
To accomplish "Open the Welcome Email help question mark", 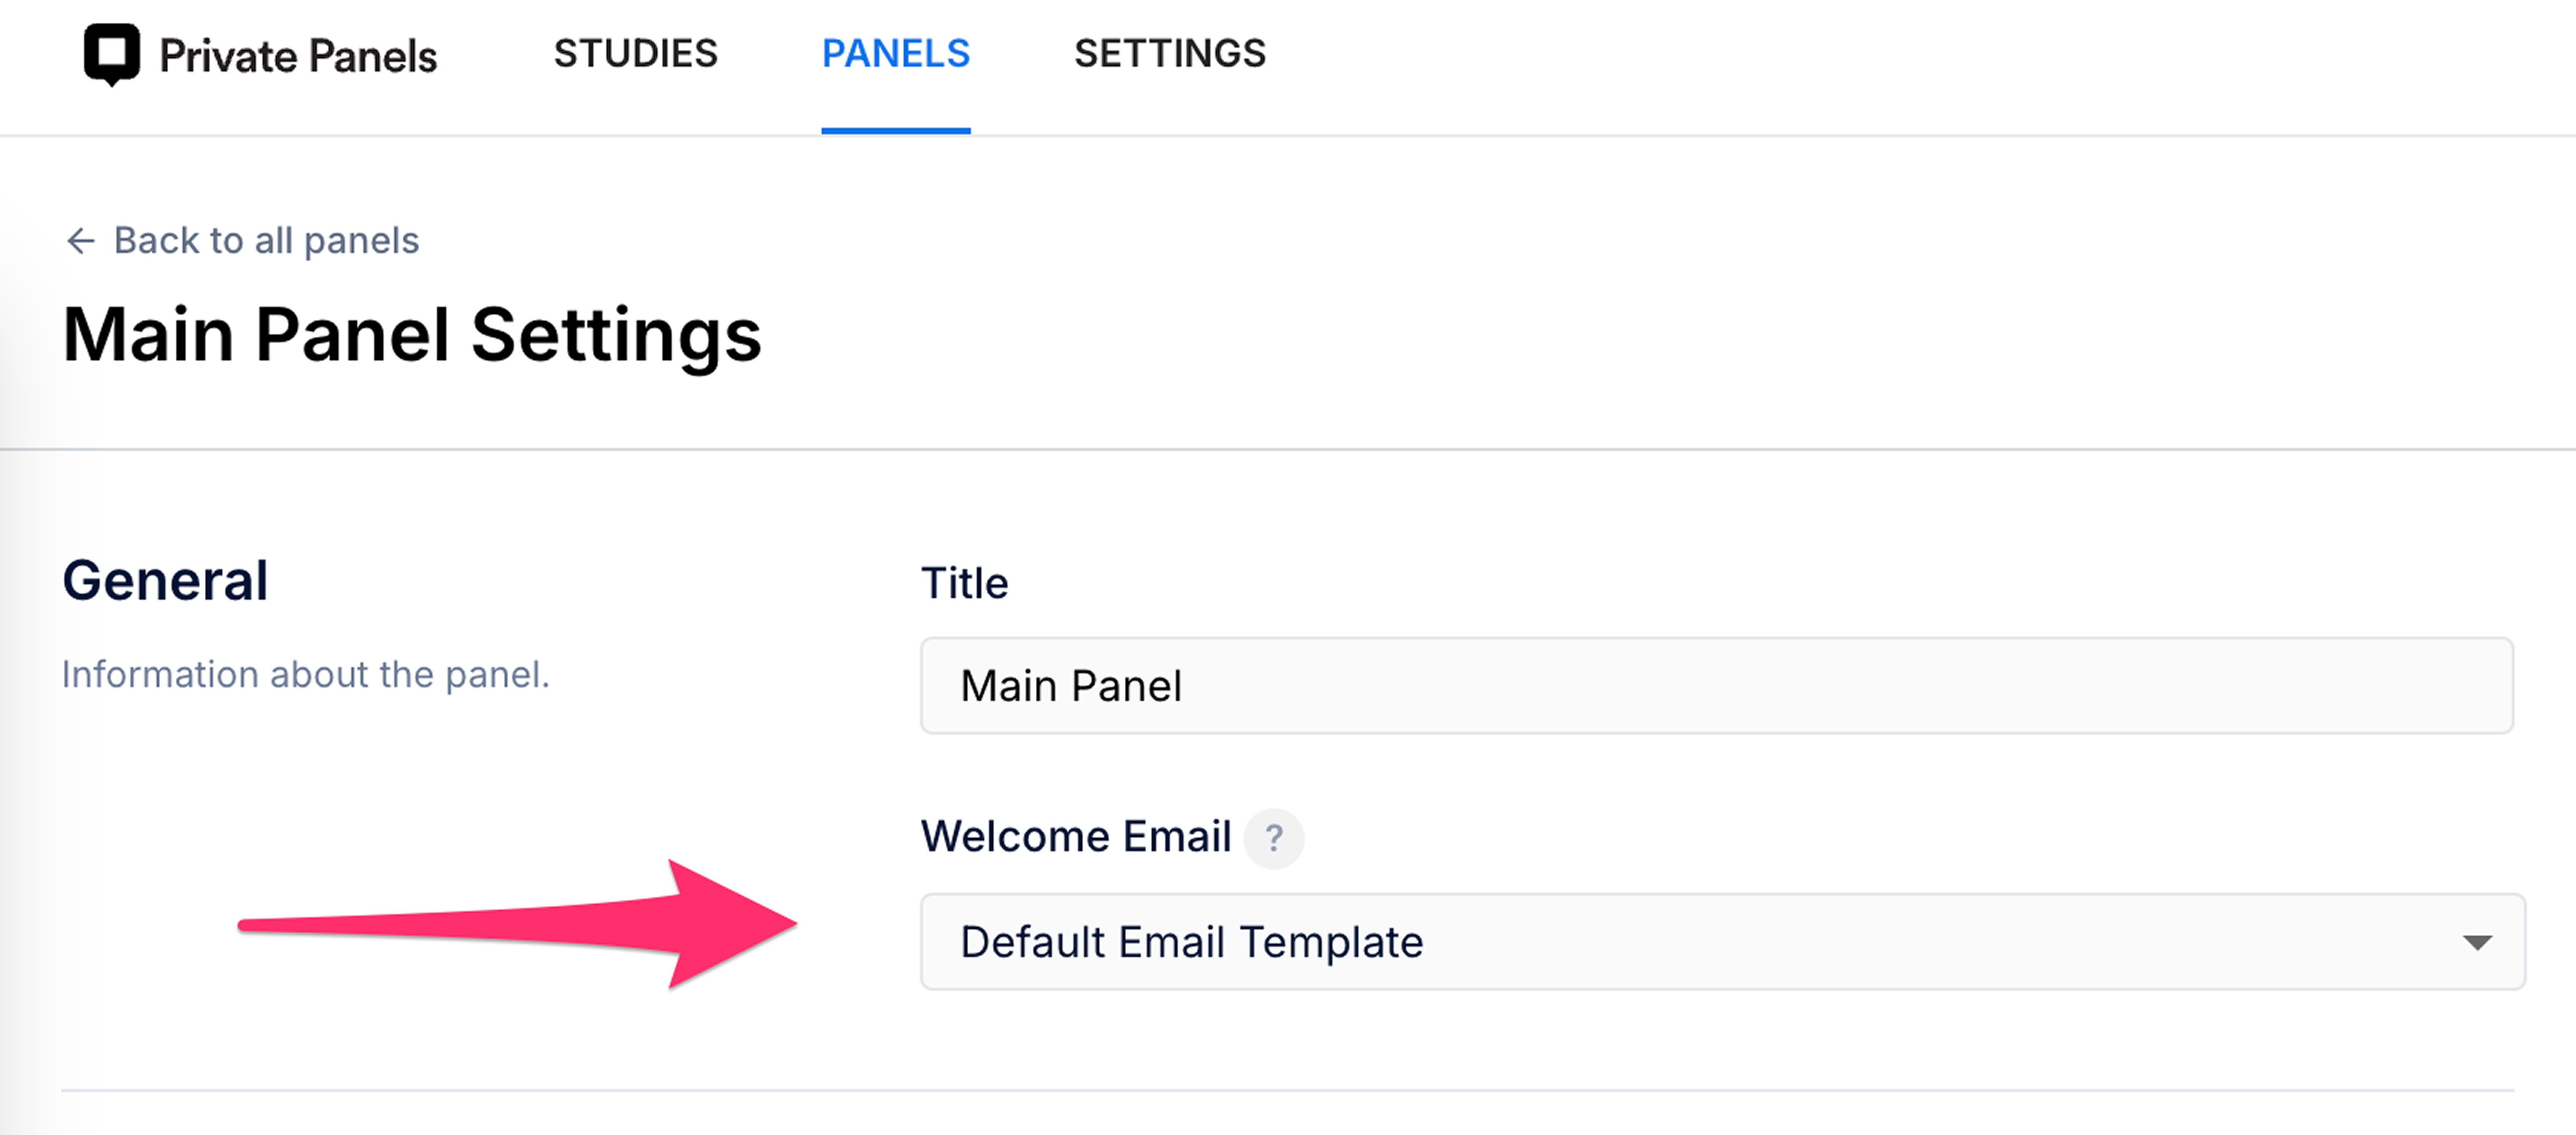I will coord(1273,838).
